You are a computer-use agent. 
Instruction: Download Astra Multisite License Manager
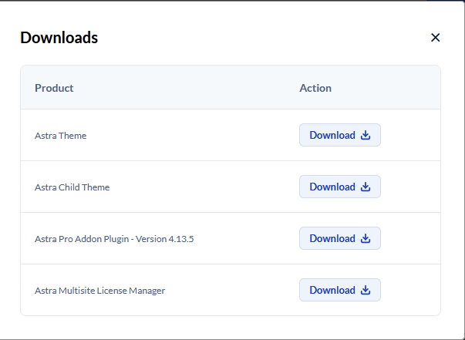click(x=340, y=290)
